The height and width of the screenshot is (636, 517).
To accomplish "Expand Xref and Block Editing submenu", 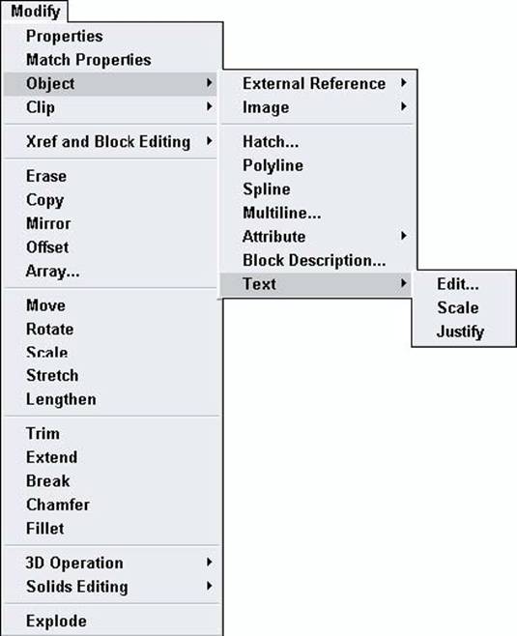I will tap(110, 141).
